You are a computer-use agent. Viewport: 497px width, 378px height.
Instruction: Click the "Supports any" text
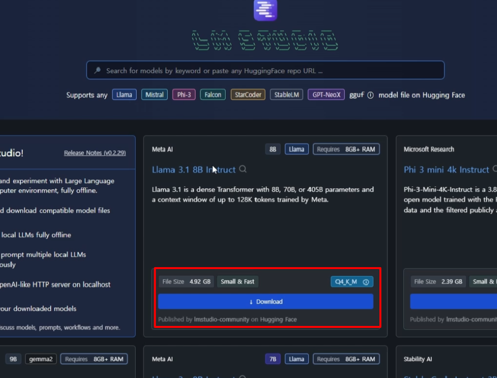pyautogui.click(x=87, y=95)
